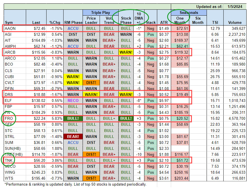The height and width of the screenshot is (189, 252).
Task: Select the AAON ticker symbol
Action: pos(10,29)
